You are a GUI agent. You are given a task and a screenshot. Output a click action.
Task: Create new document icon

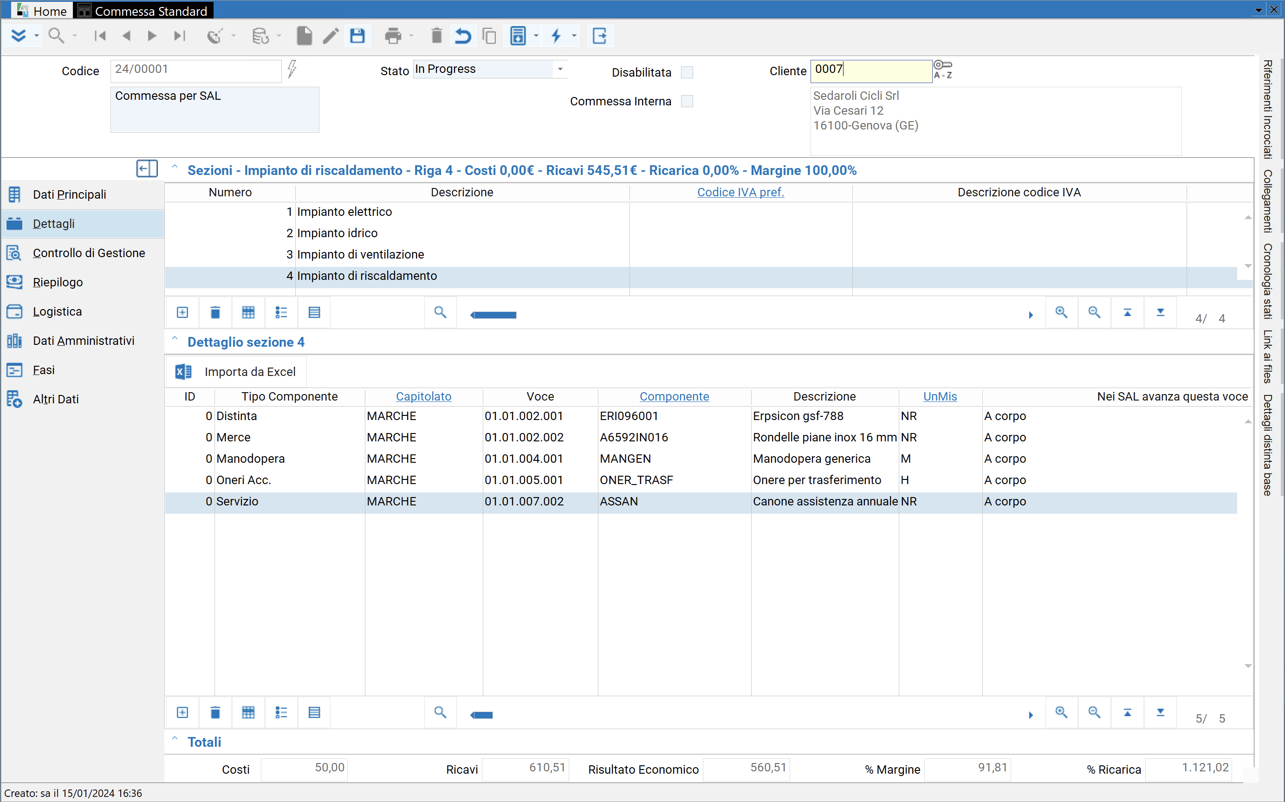pos(304,36)
